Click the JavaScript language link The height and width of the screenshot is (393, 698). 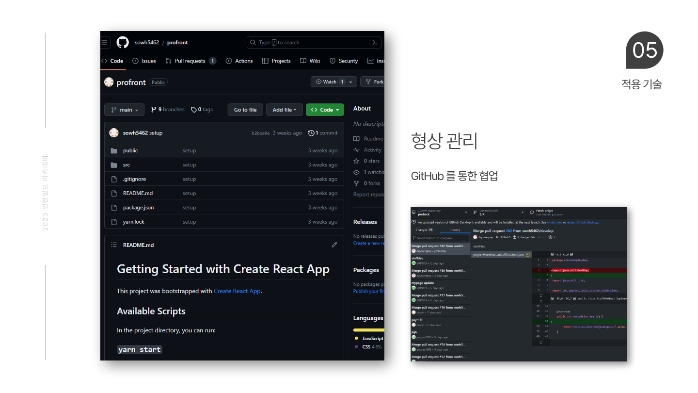pyautogui.click(x=373, y=338)
